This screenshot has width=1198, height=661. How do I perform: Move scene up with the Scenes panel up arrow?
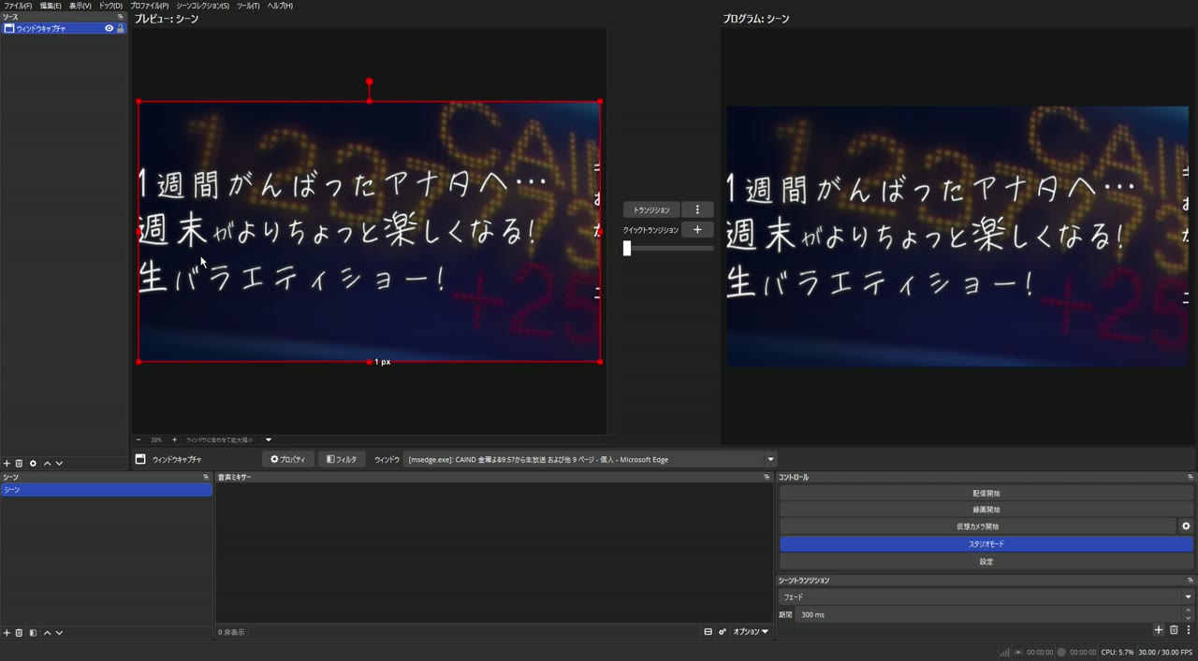coord(47,633)
